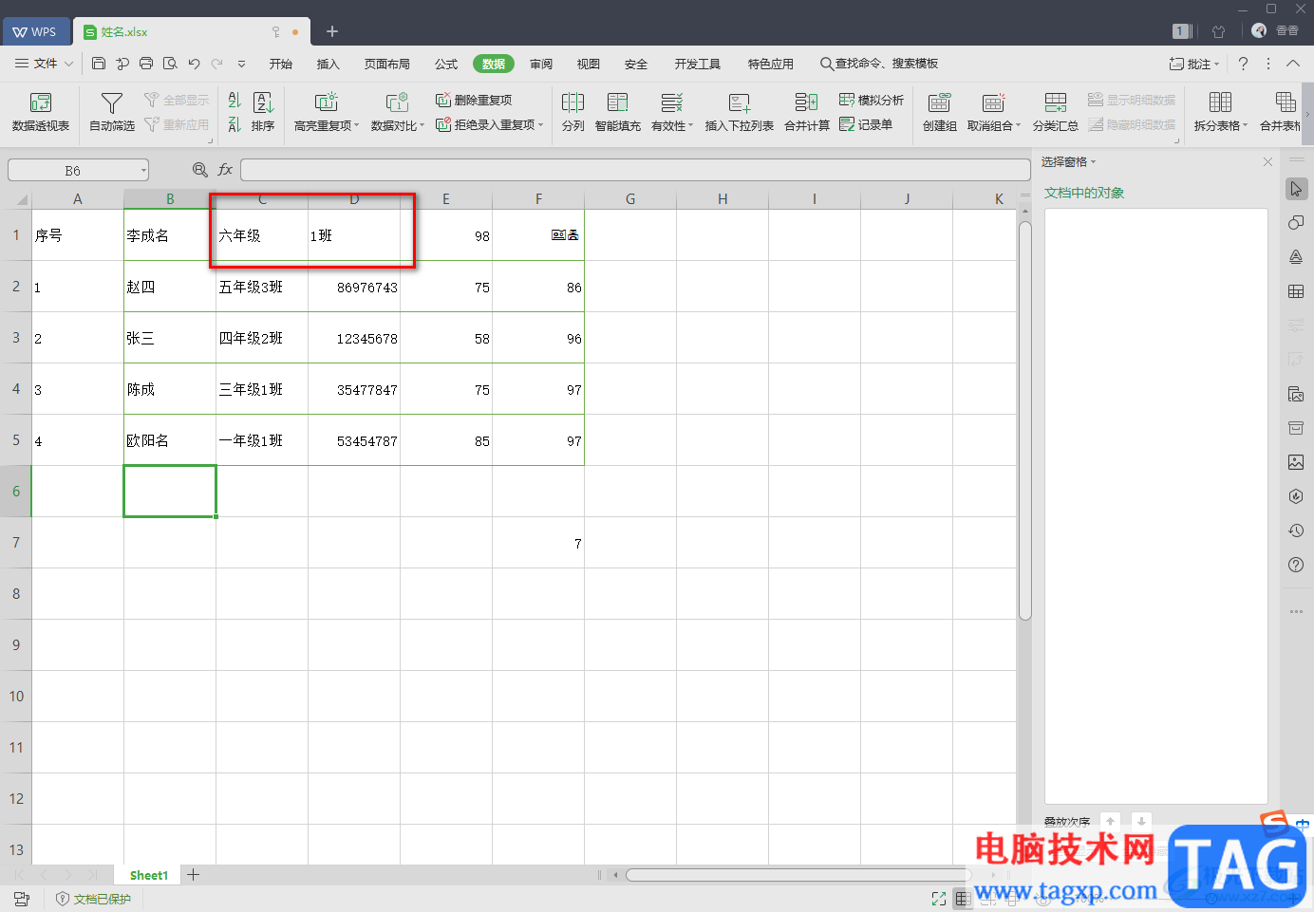Add new sheet with plus button
This screenshot has height=912, width=1314.
[194, 874]
